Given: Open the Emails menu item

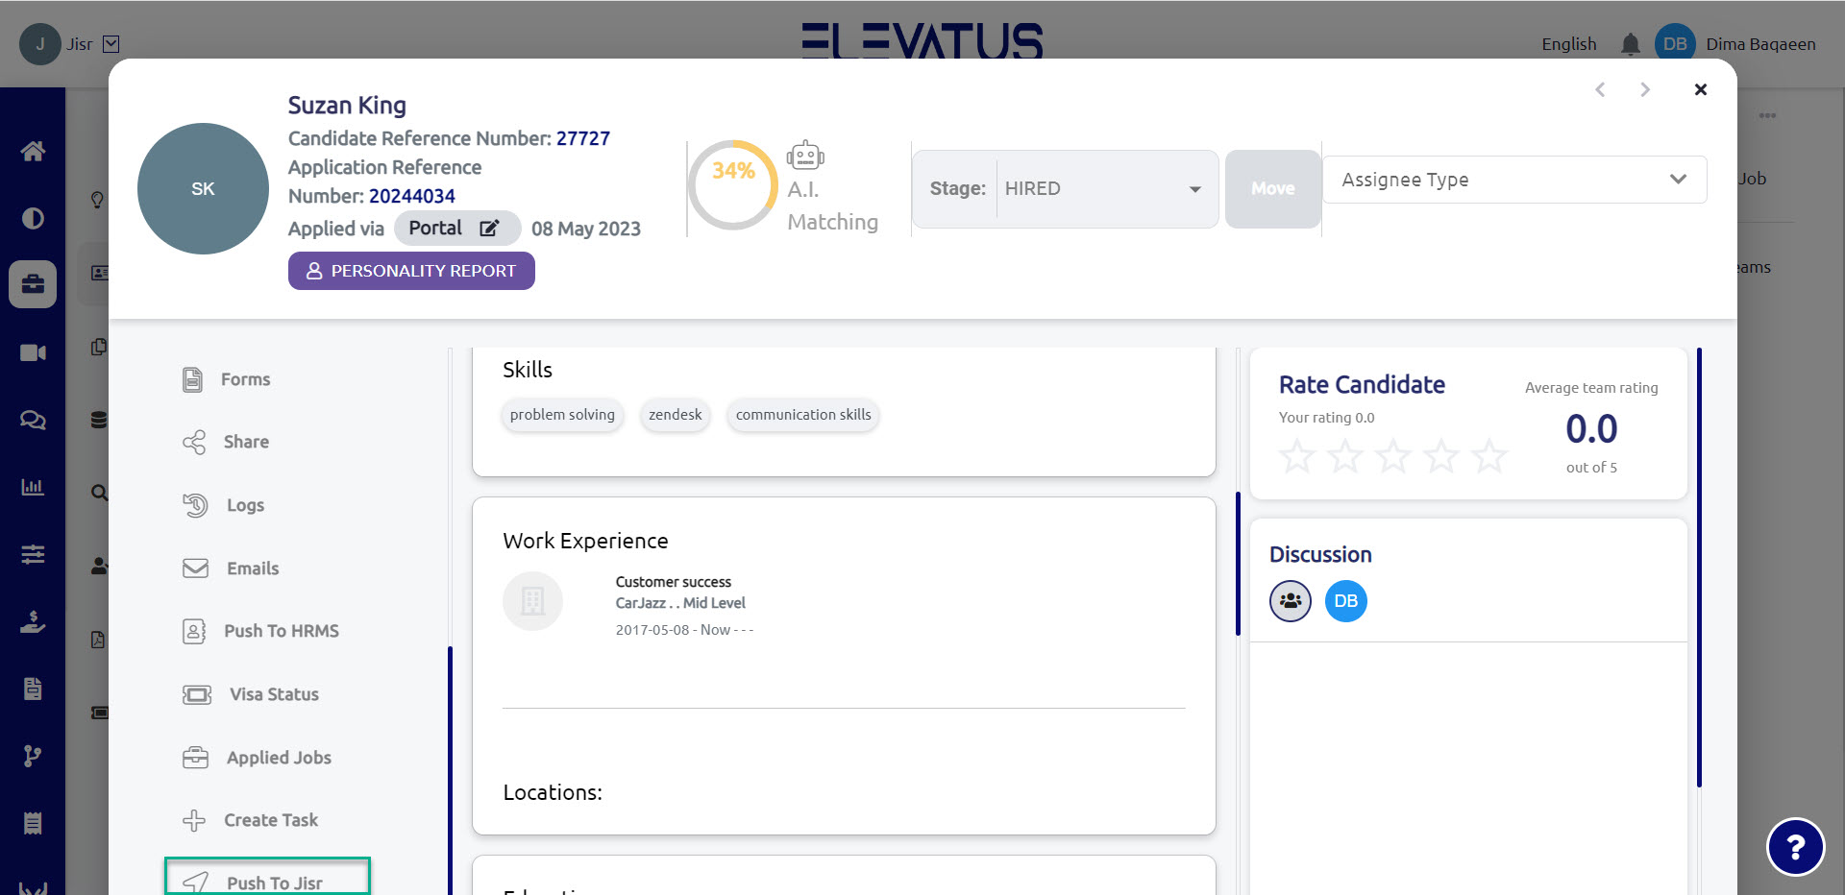Looking at the screenshot, I should pos(252,568).
